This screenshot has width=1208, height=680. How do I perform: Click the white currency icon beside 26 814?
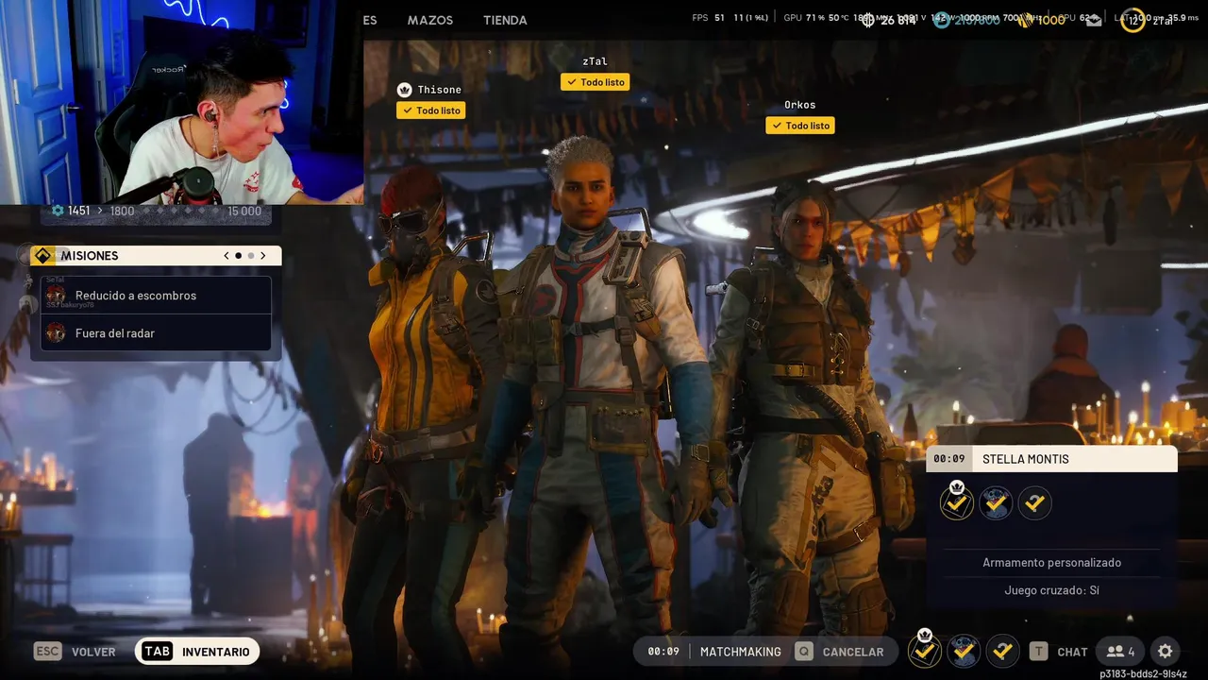click(x=868, y=20)
